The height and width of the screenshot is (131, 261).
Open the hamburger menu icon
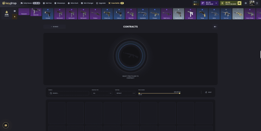257,3
